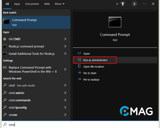160x128 pixels.
Task: Open the three-dot more options menu
Action: point(145,4)
